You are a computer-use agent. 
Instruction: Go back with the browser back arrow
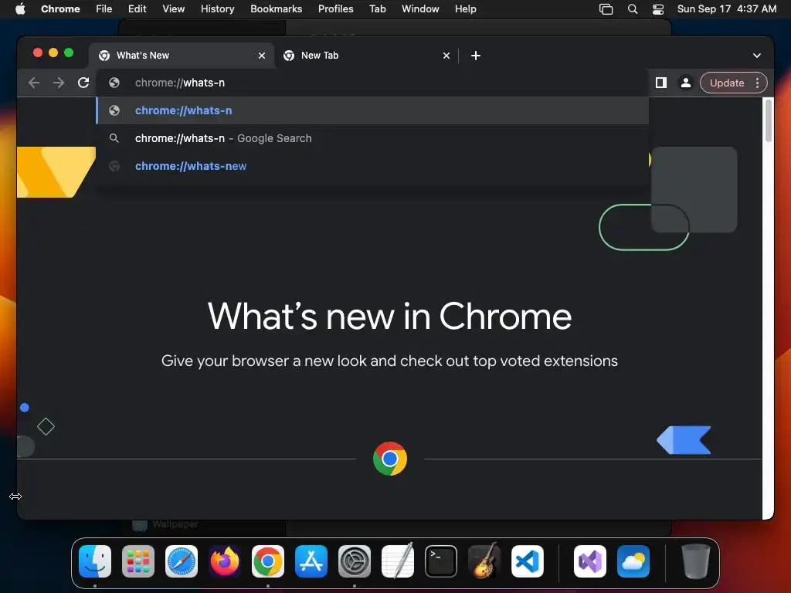34,83
